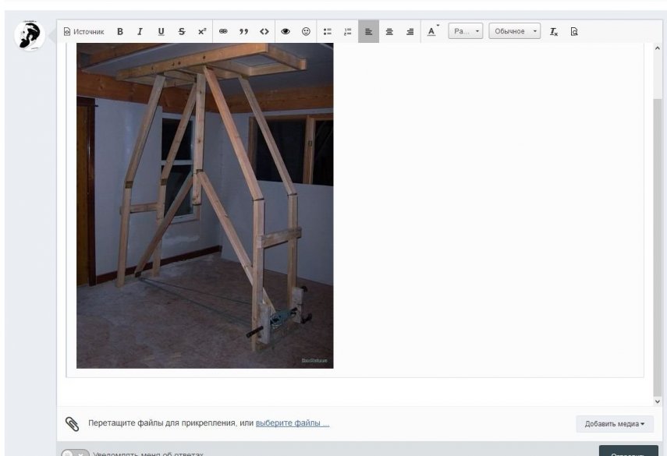
Task: Apply strikethrough formatting
Action: [182, 32]
